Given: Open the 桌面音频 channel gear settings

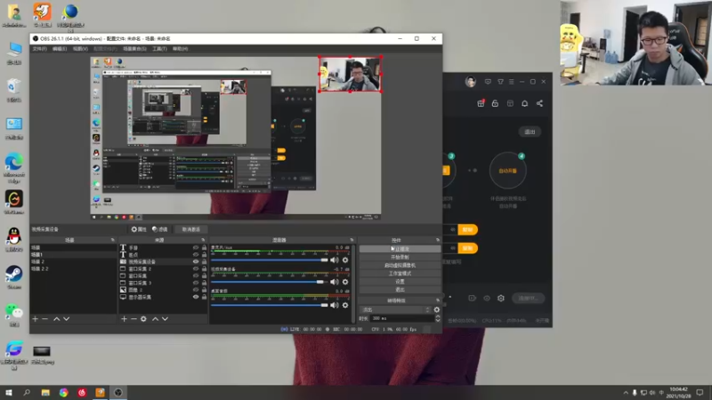Looking at the screenshot, I should pyautogui.click(x=345, y=305).
